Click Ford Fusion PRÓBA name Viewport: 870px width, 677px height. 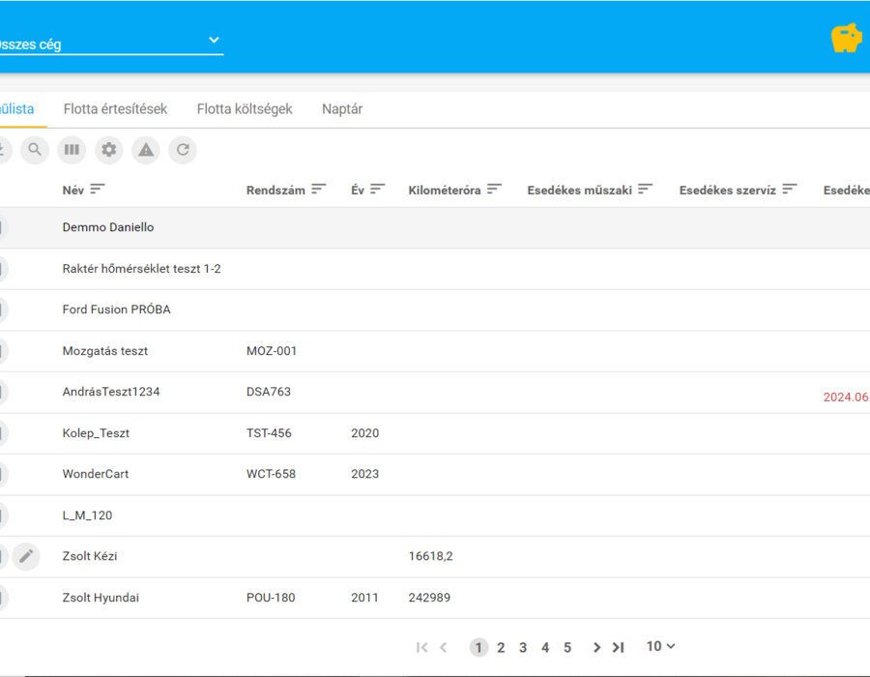[x=117, y=309]
